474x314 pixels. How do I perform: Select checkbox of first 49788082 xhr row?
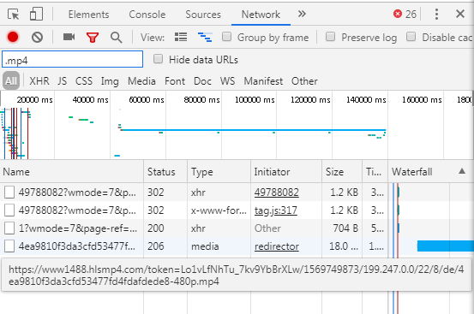coord(9,193)
